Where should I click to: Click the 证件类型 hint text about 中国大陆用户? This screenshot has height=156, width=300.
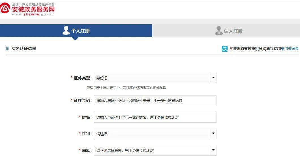(126, 88)
